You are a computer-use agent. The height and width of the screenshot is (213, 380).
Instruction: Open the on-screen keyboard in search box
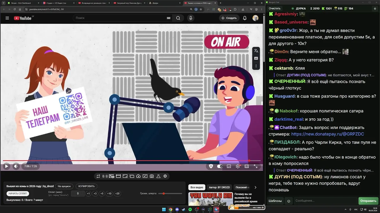coord(169,18)
